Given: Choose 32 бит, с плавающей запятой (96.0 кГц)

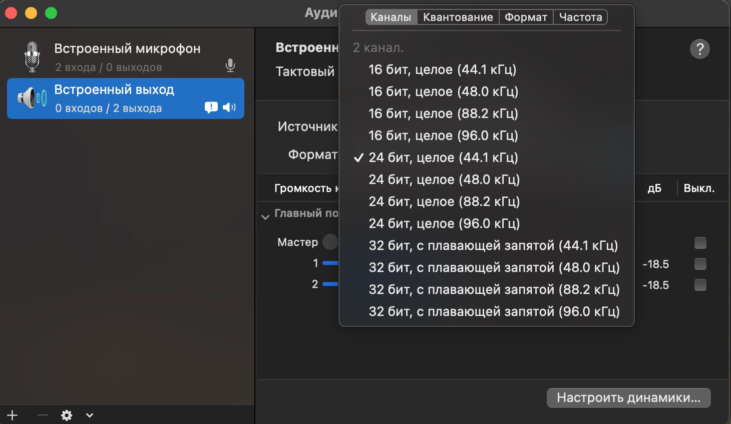Looking at the screenshot, I should (494, 311).
